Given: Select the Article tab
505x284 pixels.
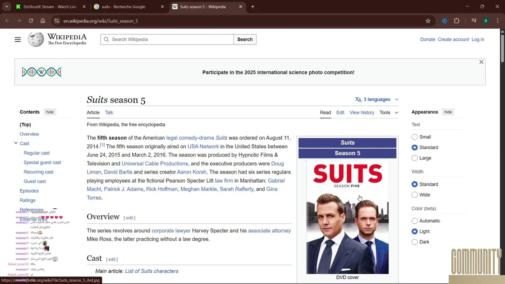Looking at the screenshot, I should (x=93, y=112).
